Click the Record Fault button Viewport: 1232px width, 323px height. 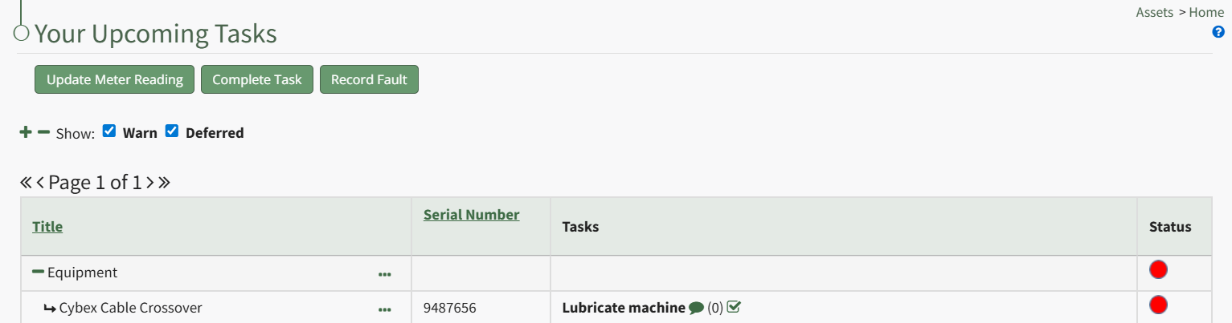click(369, 79)
